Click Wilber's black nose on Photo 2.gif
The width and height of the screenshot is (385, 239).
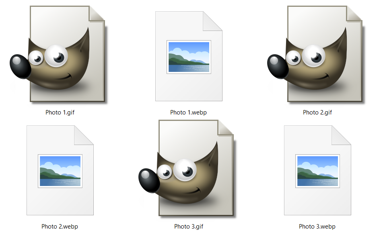tap(278, 66)
